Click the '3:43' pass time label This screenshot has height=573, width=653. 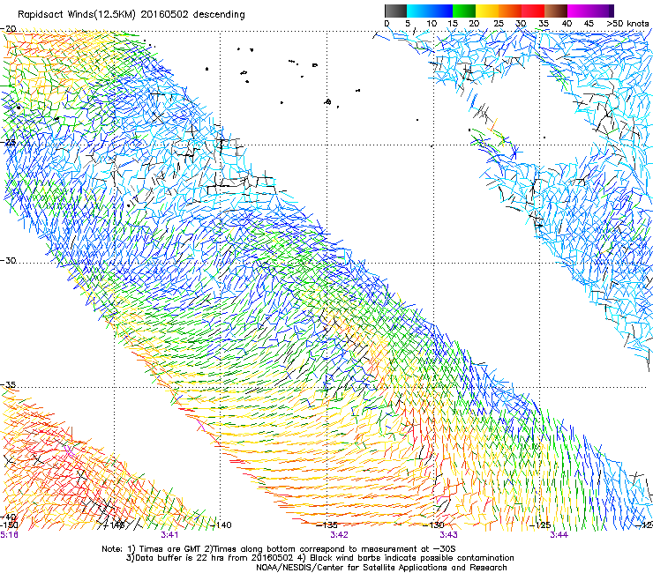tap(448, 535)
